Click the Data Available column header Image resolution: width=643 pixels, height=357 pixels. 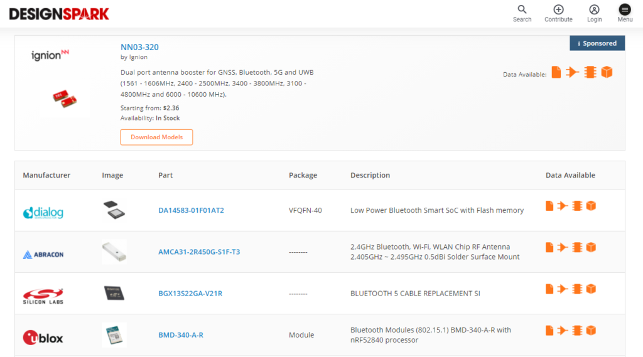click(570, 175)
